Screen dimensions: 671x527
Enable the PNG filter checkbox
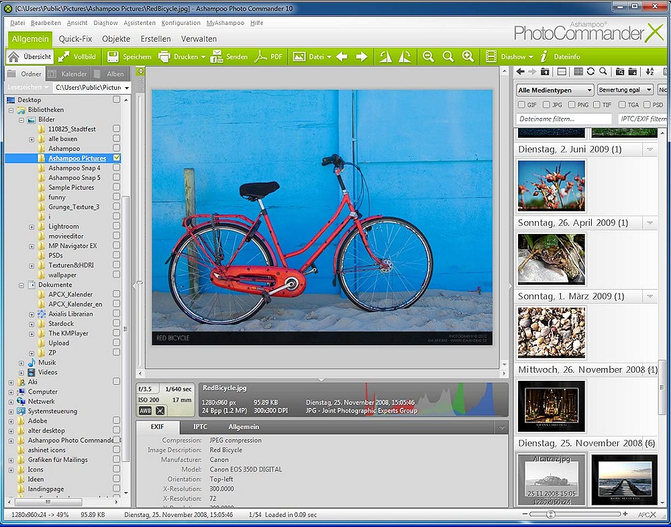coord(572,105)
